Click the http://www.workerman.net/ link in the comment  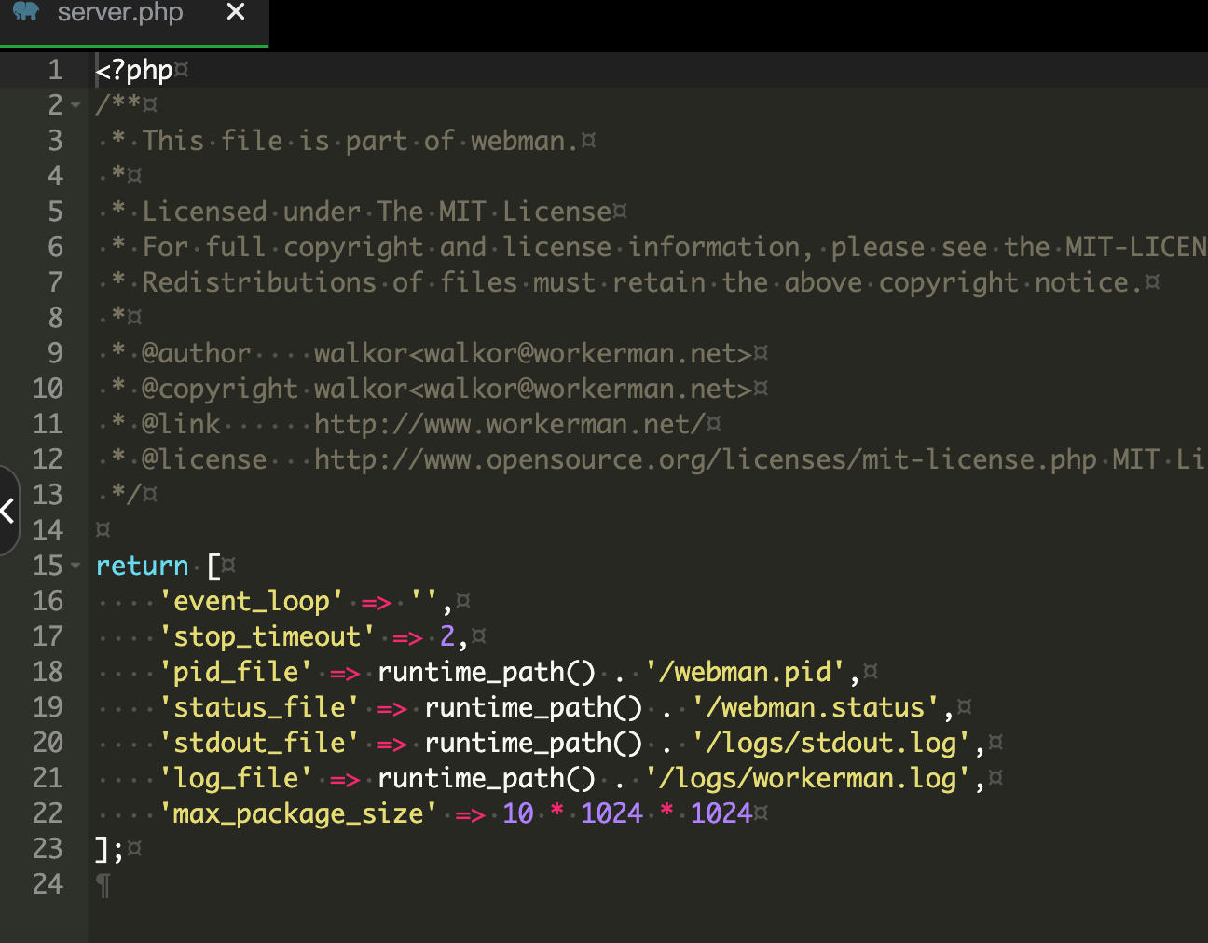(509, 425)
